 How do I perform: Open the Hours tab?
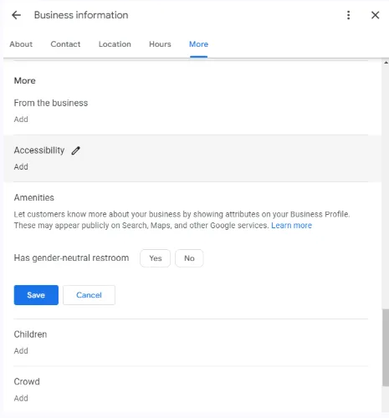click(160, 44)
